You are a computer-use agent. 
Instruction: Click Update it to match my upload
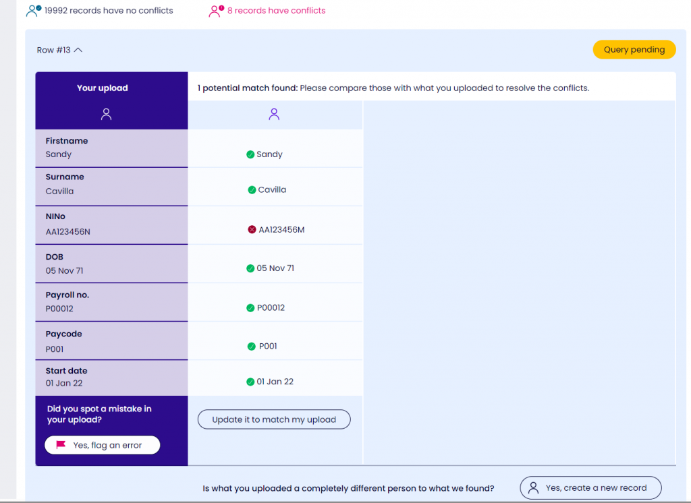pos(274,419)
